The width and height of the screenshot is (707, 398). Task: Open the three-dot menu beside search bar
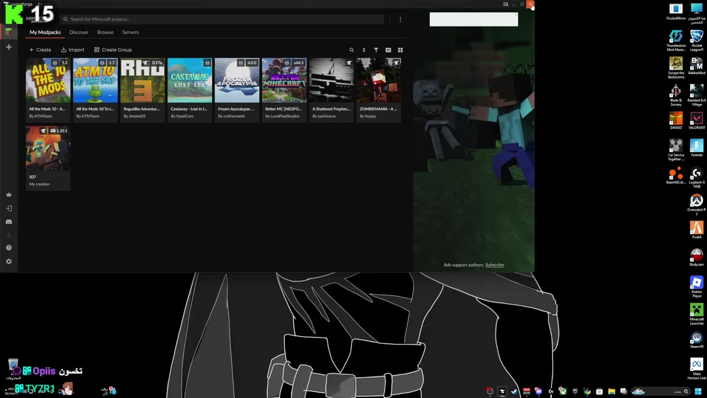click(400, 19)
